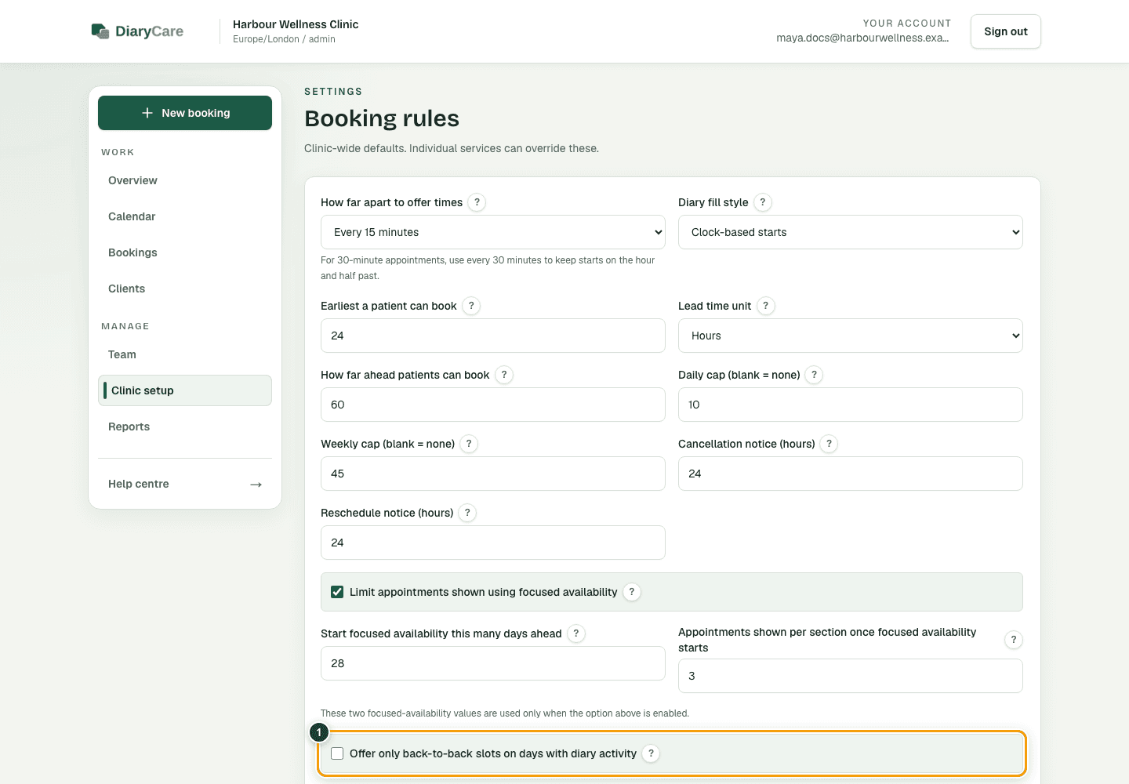The width and height of the screenshot is (1129, 784).
Task: Show help for Cancellation notice (hours)
Action: point(829,444)
